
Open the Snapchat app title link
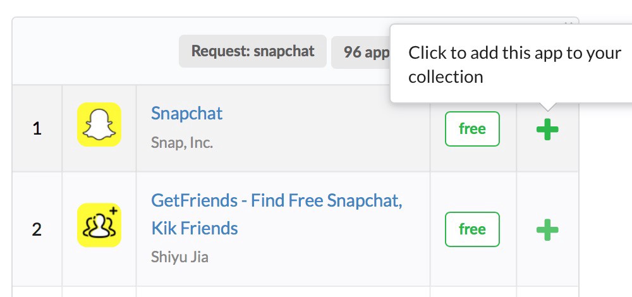(186, 114)
